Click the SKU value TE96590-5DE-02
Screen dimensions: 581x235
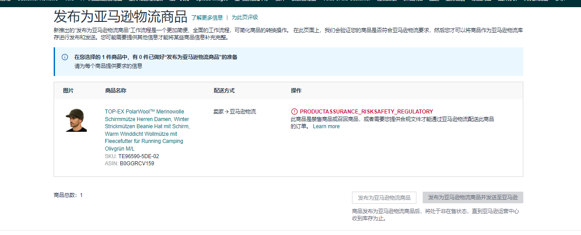(x=139, y=156)
